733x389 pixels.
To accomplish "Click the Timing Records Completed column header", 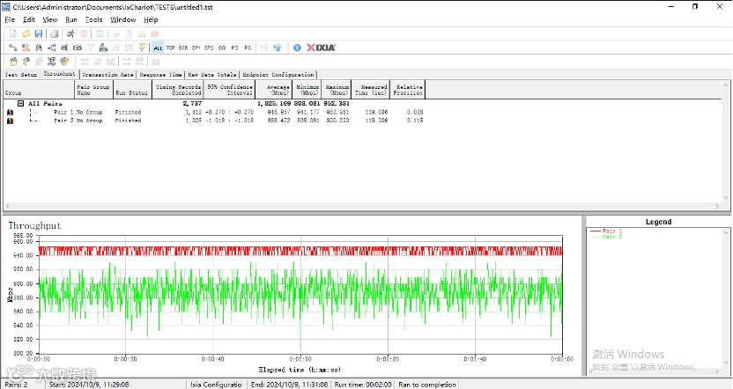I will click(x=178, y=90).
